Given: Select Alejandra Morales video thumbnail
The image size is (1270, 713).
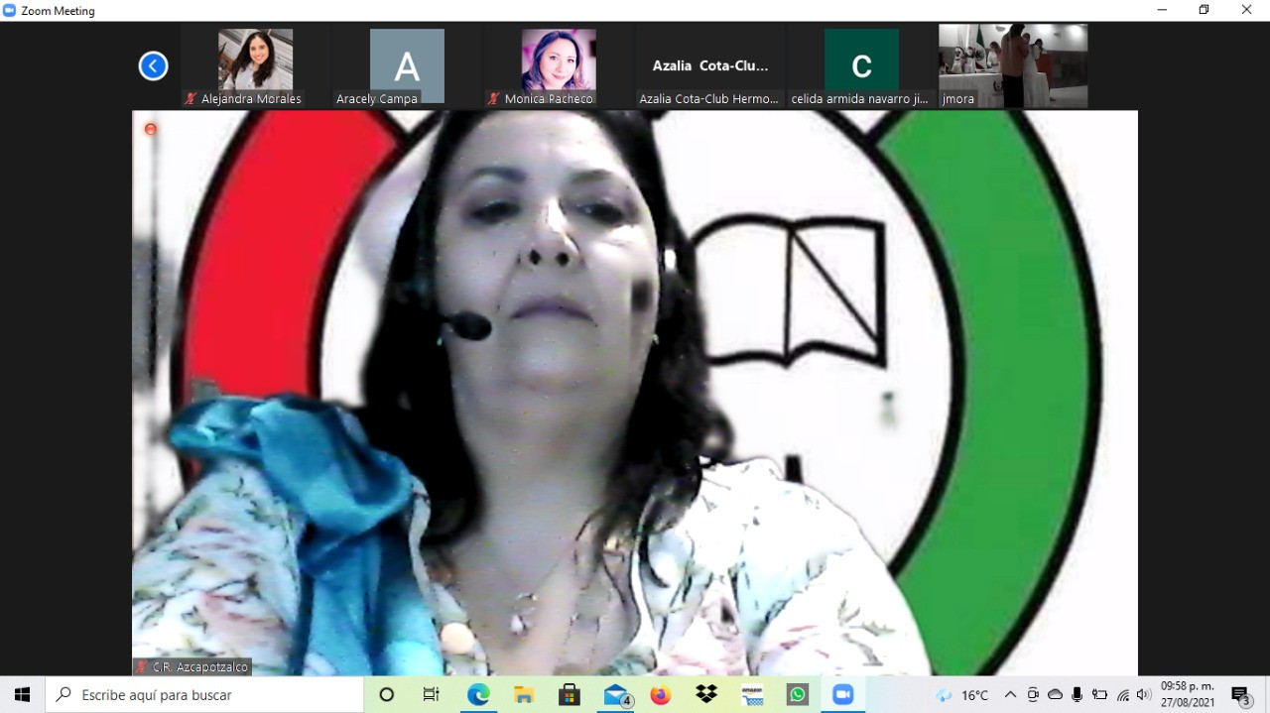Looking at the screenshot, I should click(x=255, y=61).
